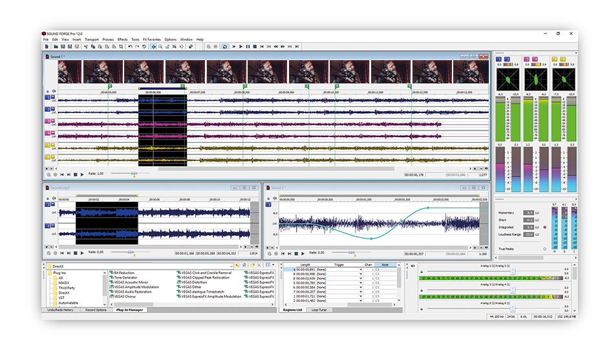Open Trigger dropdown in first regions row
The height and width of the screenshot is (349, 611).
[x=360, y=270]
